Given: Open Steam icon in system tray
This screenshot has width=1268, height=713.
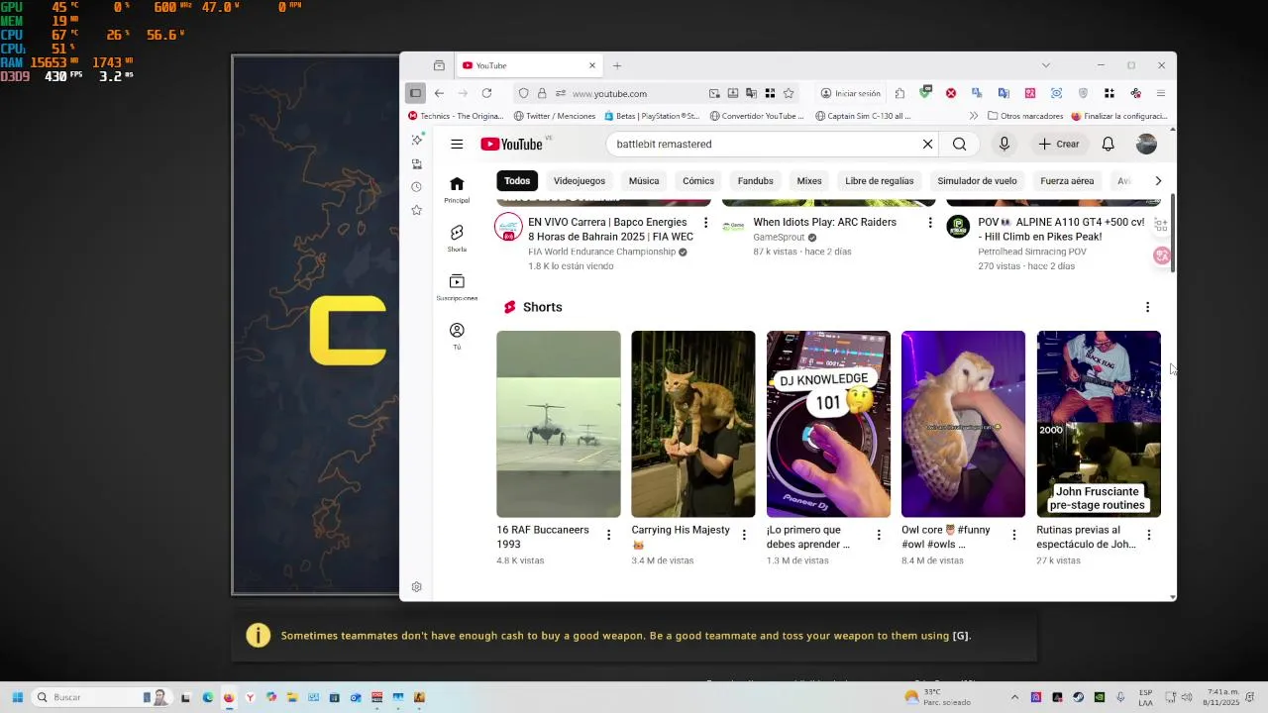Looking at the screenshot, I should tap(1079, 697).
